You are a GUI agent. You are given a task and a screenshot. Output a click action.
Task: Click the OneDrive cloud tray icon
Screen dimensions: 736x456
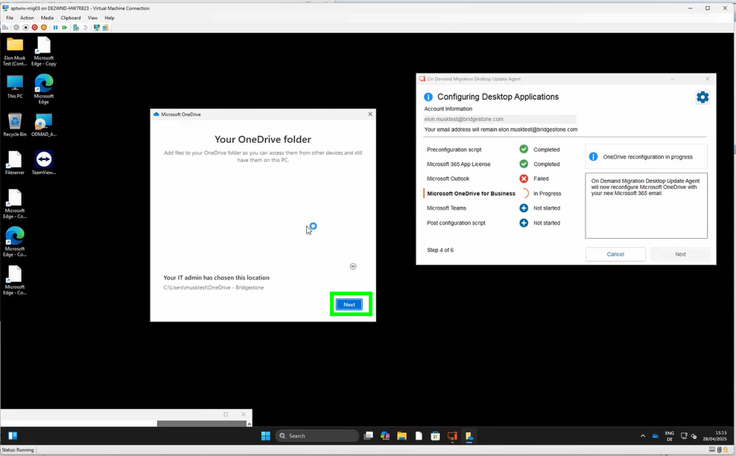(x=656, y=436)
